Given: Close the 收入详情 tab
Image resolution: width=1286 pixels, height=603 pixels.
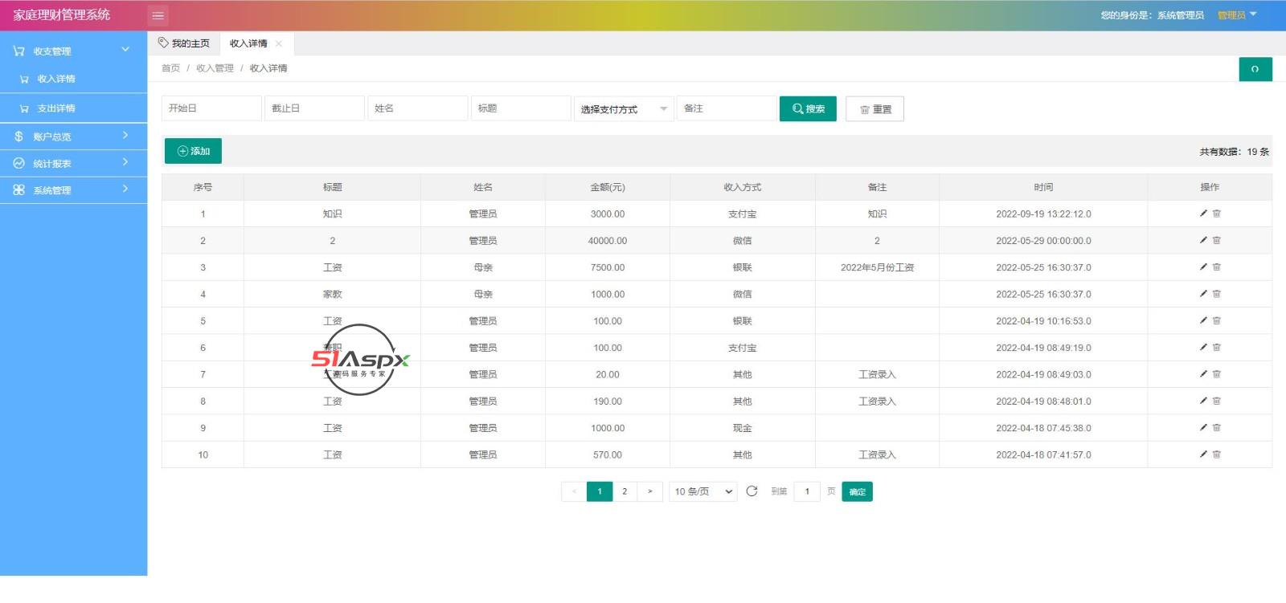Looking at the screenshot, I should [x=279, y=44].
